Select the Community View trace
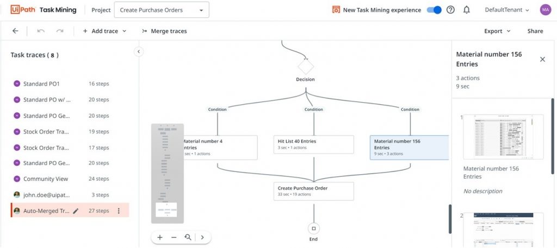This screenshot has height=248, width=557. [x=70, y=179]
